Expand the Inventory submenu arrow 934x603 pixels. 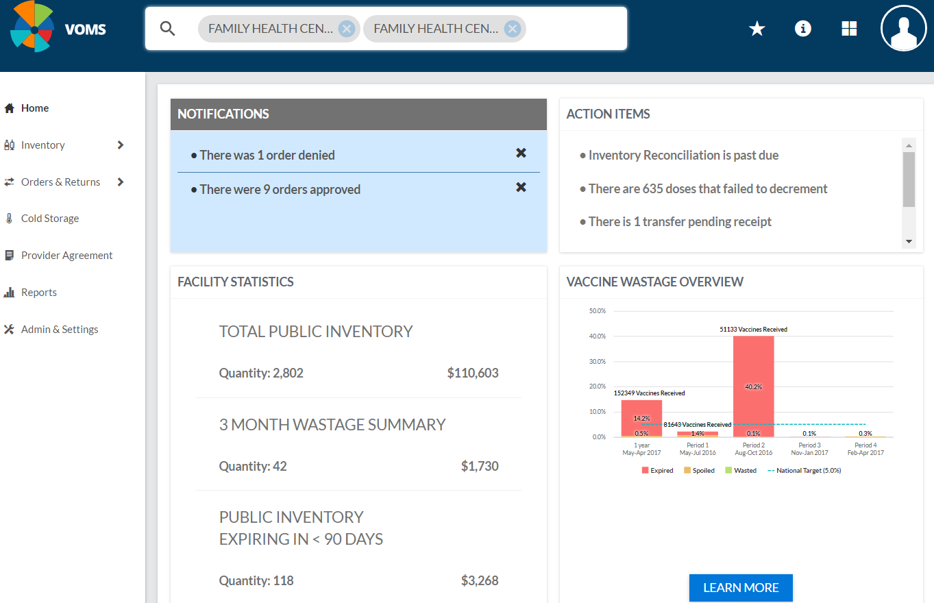[121, 145]
